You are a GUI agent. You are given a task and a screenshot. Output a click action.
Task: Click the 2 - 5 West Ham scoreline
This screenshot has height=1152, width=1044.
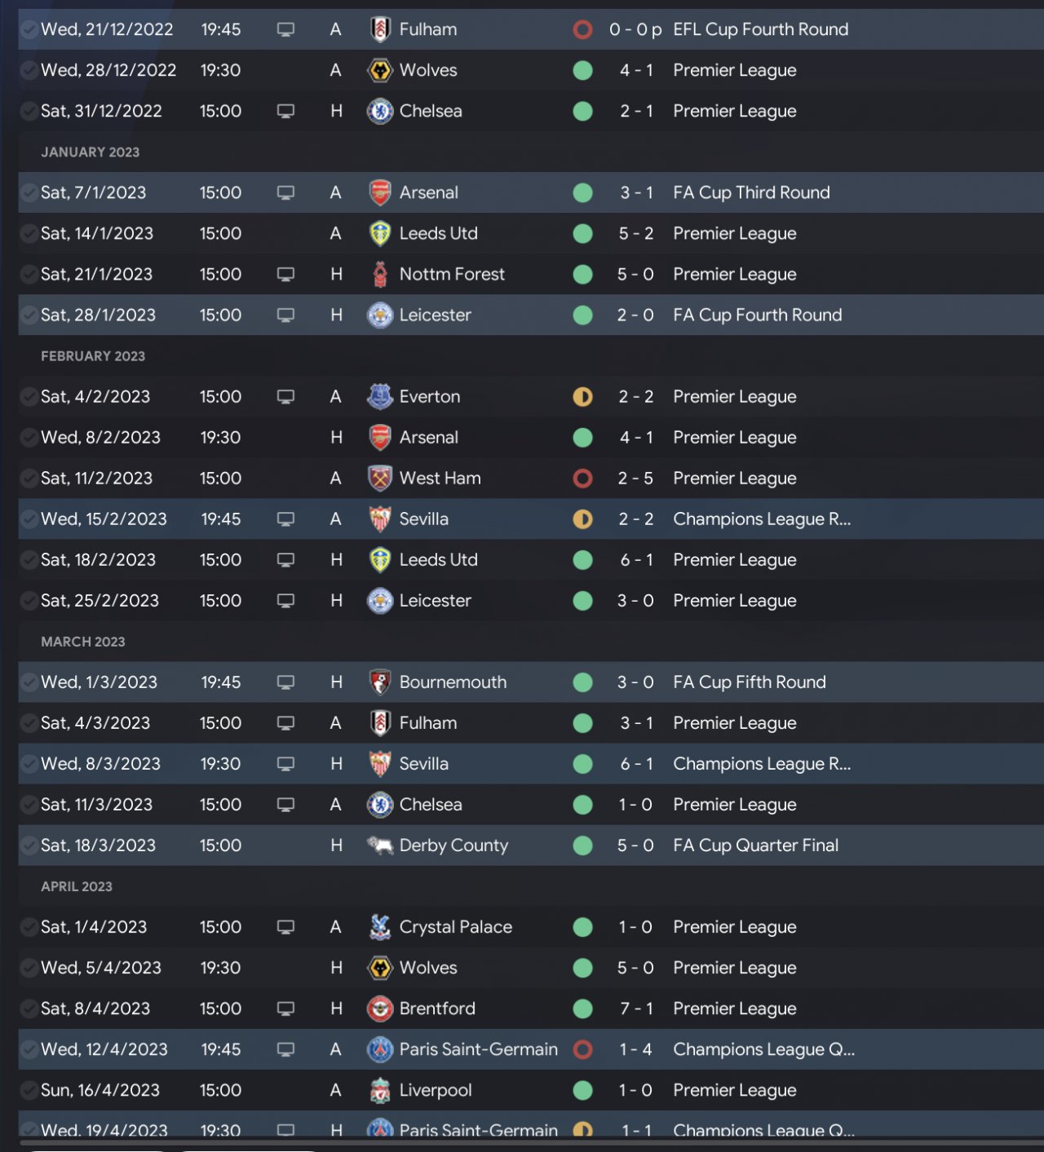635,479
